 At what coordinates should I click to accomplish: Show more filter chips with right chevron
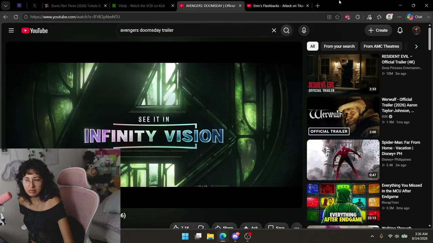(x=416, y=46)
